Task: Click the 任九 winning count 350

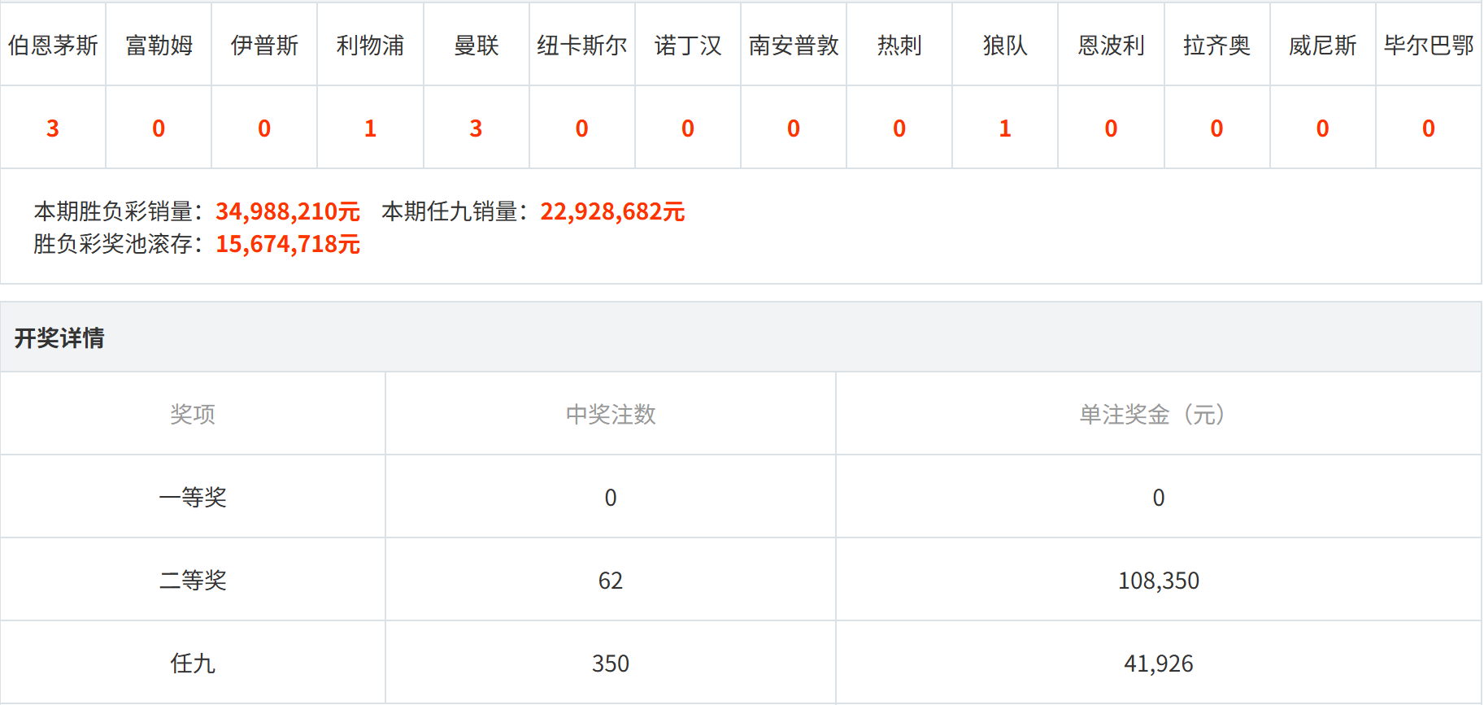Action: [x=611, y=664]
